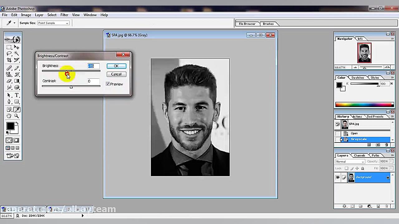399x224 pixels.
Task: Open the Navigator panel options menu
Action: click(392, 39)
